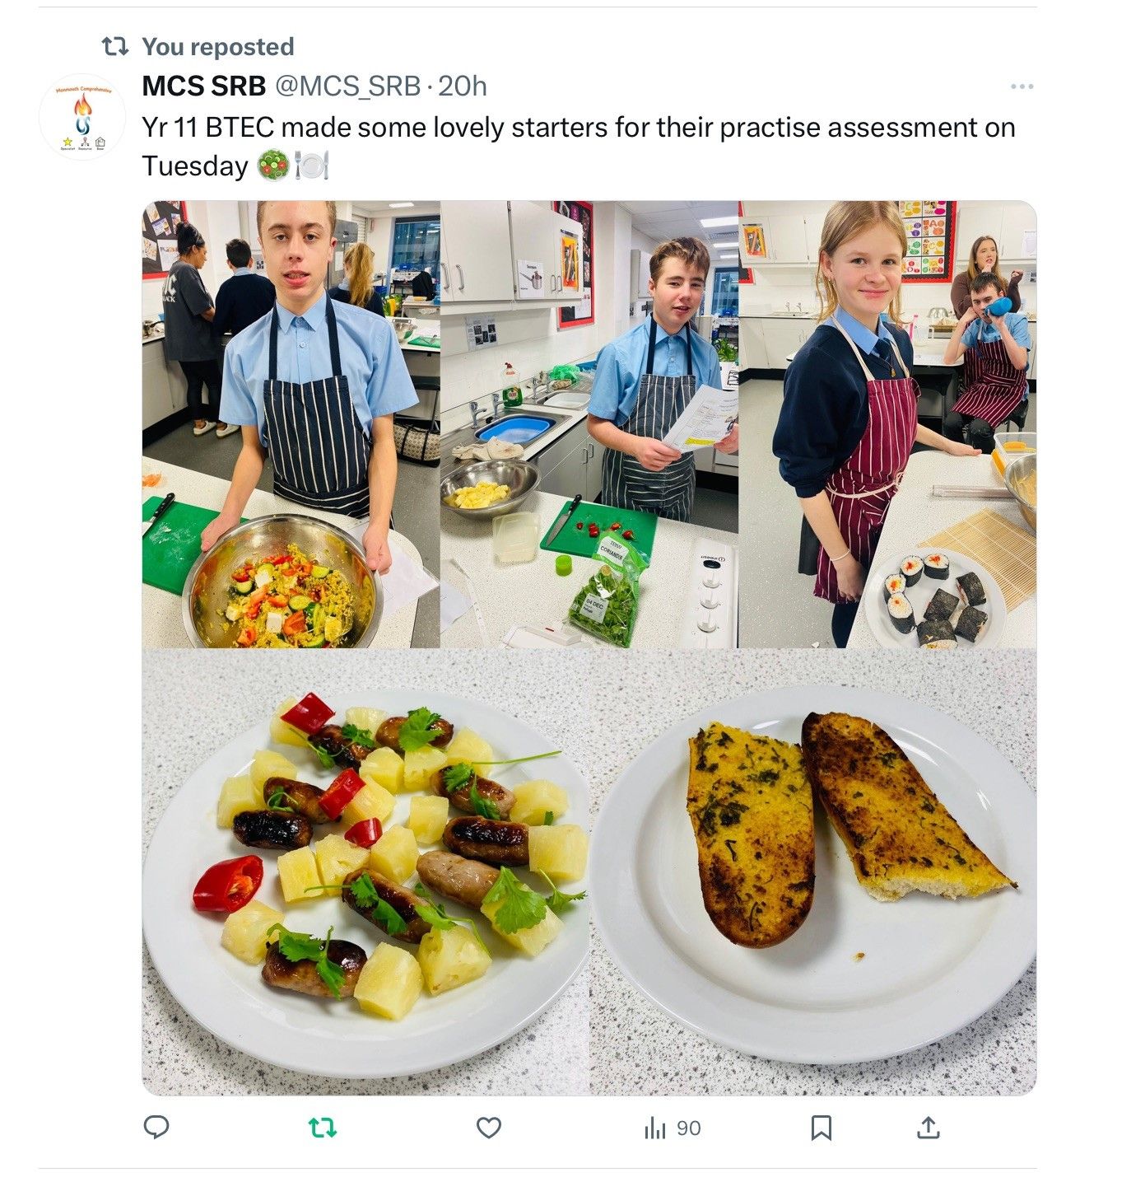Viewport: 1145px width, 1196px height.
Task: Open the @MCS_SRB handle link
Action: (347, 86)
